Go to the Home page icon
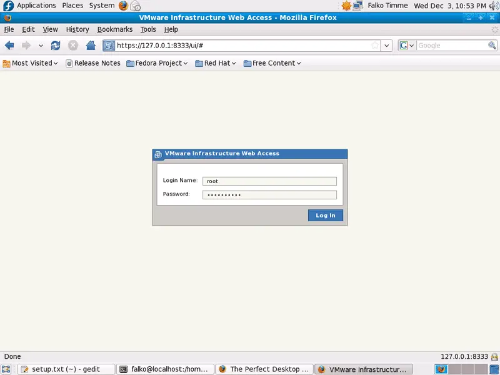This screenshot has width=500, height=375. [91, 46]
